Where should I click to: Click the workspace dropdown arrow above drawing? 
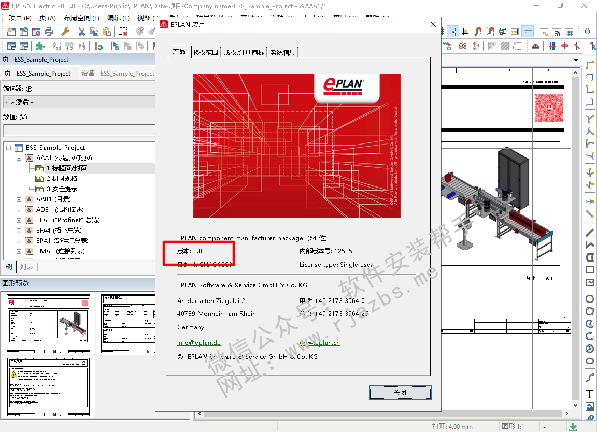click(576, 60)
